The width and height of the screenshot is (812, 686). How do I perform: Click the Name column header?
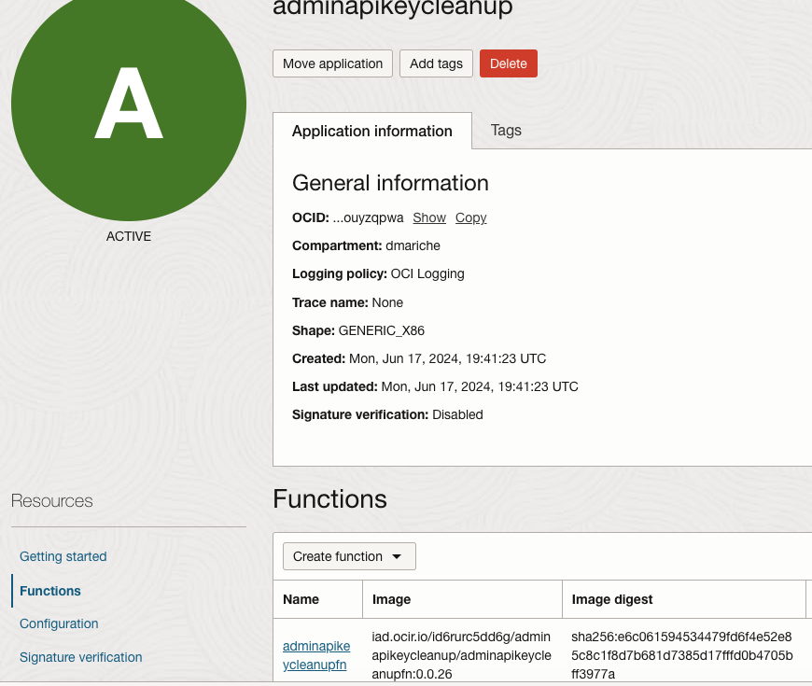[x=301, y=599]
